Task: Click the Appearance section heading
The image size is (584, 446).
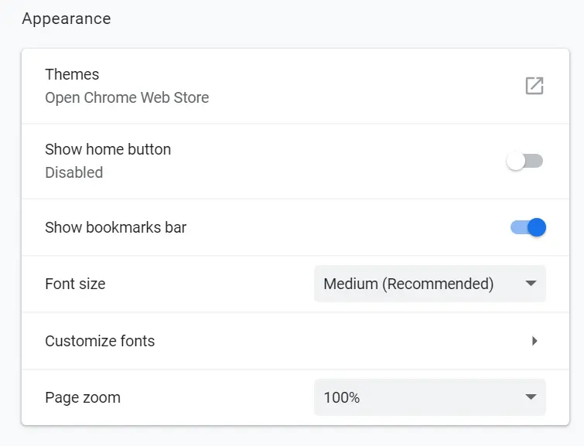Action: coord(67,19)
